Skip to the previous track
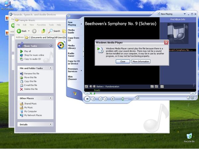The width and height of the screenshot is (199, 149). [x=100, y=99]
